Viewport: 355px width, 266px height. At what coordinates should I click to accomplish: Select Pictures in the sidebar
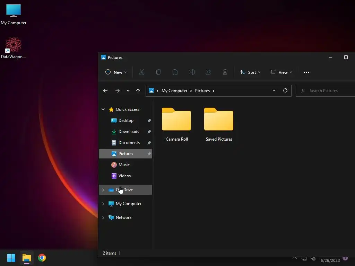(125, 154)
